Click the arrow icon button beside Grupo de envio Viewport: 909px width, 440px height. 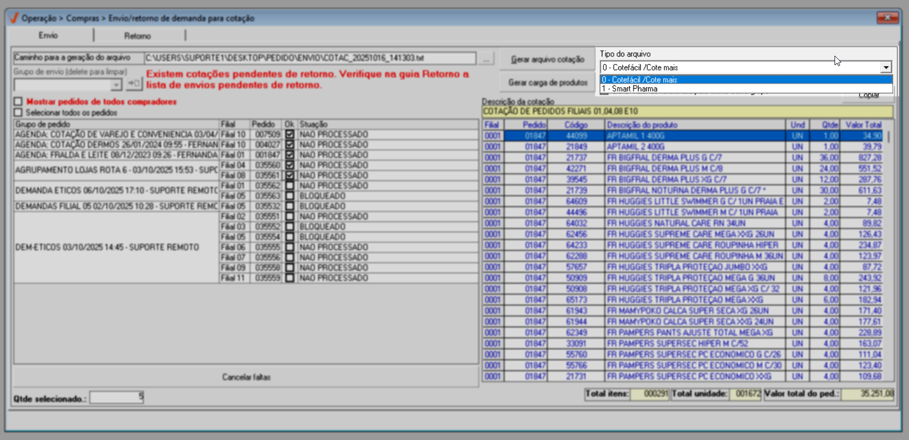(134, 84)
